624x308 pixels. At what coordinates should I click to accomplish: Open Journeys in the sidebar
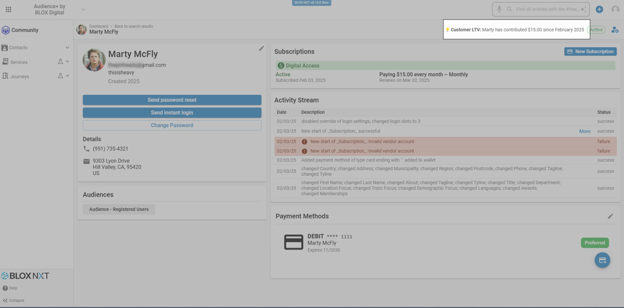tap(20, 76)
